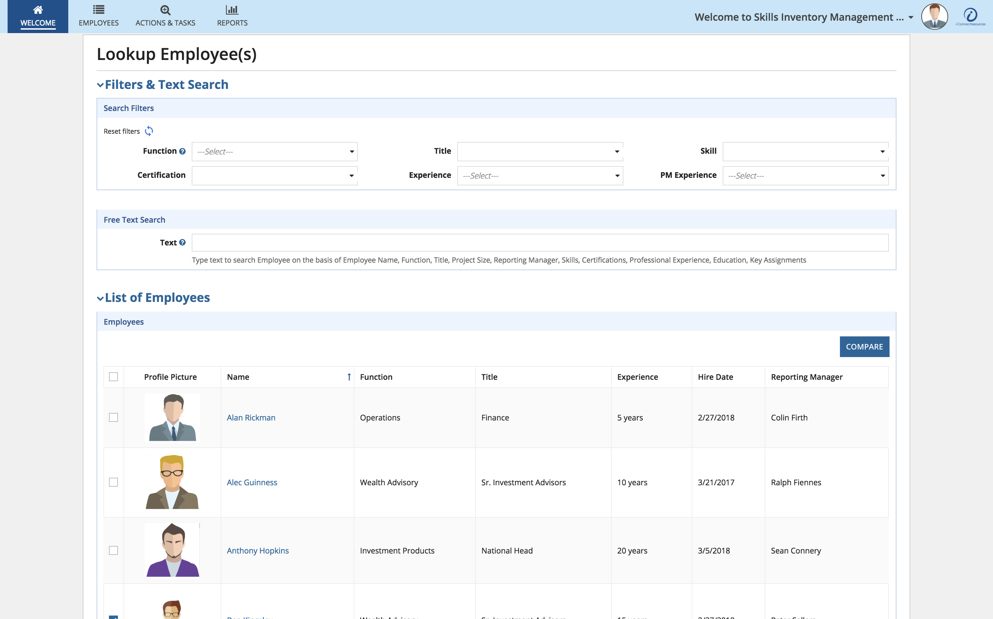993x619 pixels.
Task: Click Alan Rickman's profile picture
Action: 172,418
